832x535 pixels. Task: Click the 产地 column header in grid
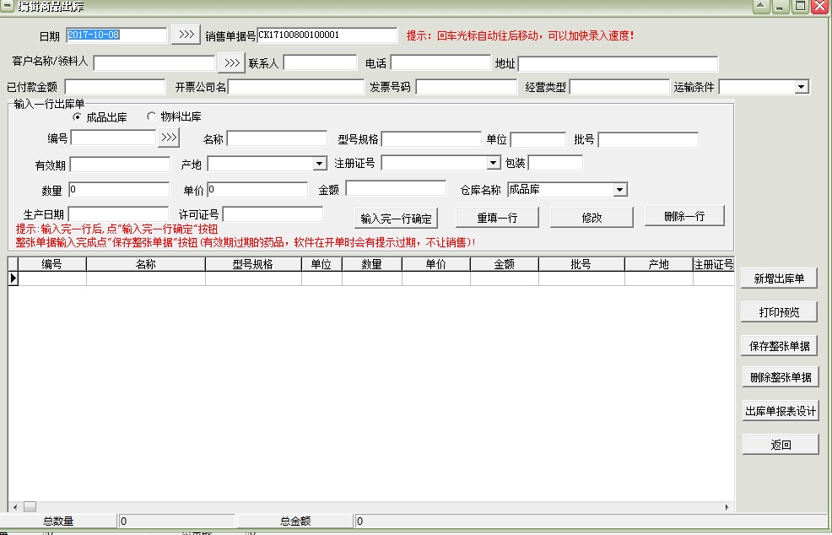coord(659,264)
